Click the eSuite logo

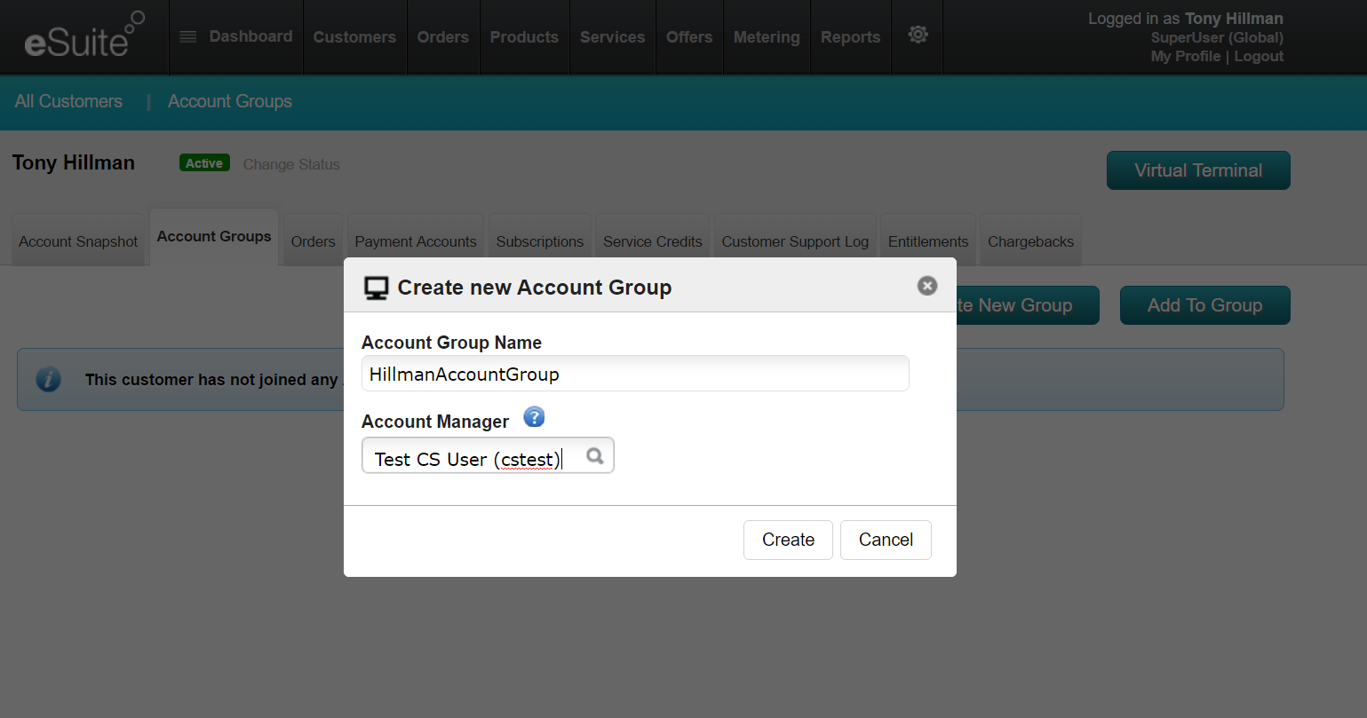pos(83,36)
